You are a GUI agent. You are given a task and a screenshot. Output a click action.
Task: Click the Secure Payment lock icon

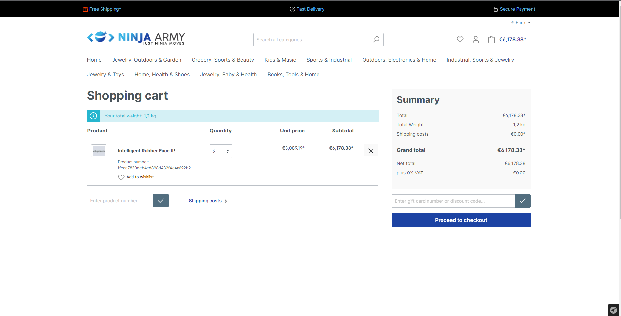click(496, 9)
